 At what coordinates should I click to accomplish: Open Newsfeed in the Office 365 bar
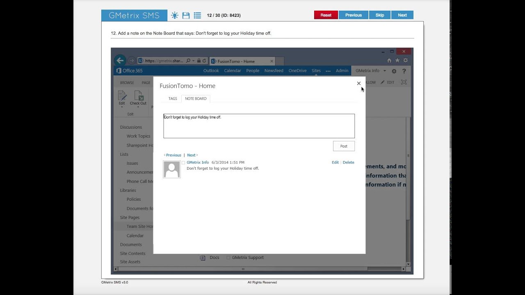(x=274, y=70)
